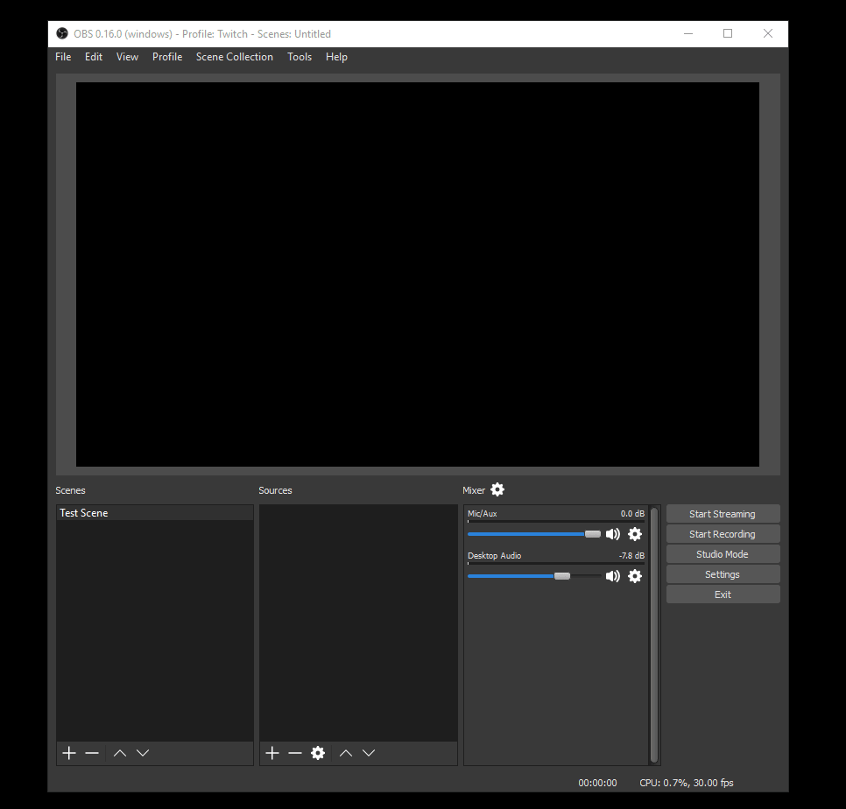This screenshot has height=809, width=846.
Task: Add a new scene with plus icon
Action: [69, 753]
